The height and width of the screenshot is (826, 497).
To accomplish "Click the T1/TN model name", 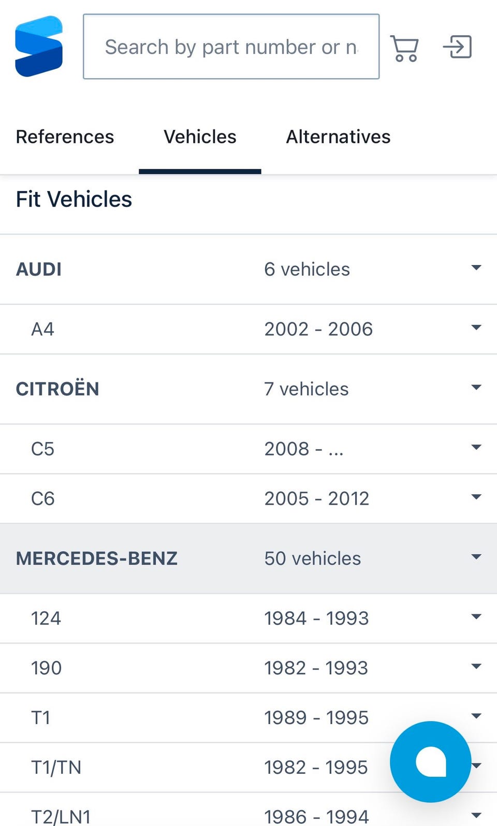I will tap(56, 768).
